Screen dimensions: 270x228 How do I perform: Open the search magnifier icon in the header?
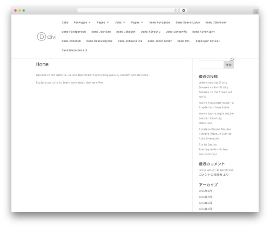(232, 59)
